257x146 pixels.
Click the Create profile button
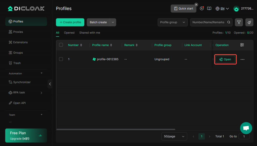(70, 22)
